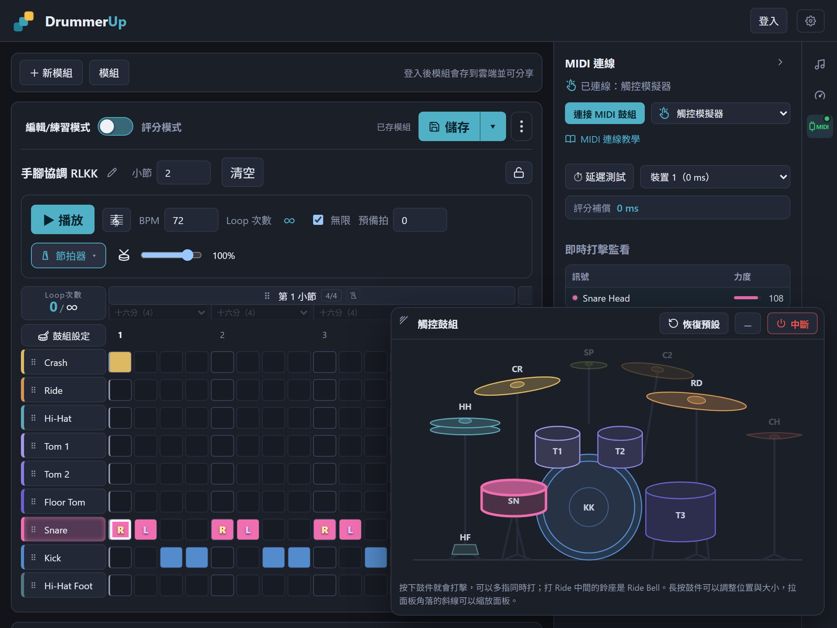
Task: Tap the T1 tom drum
Action: [x=557, y=447]
